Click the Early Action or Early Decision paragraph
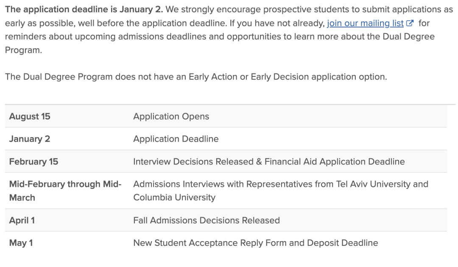 coord(196,77)
